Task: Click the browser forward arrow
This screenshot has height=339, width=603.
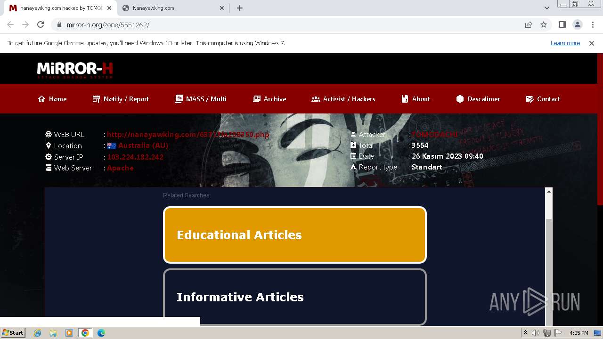Action: click(x=25, y=24)
